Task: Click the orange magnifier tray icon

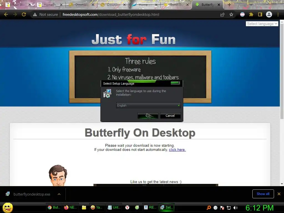Action: (209, 208)
